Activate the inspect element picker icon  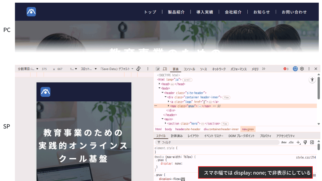158,69
